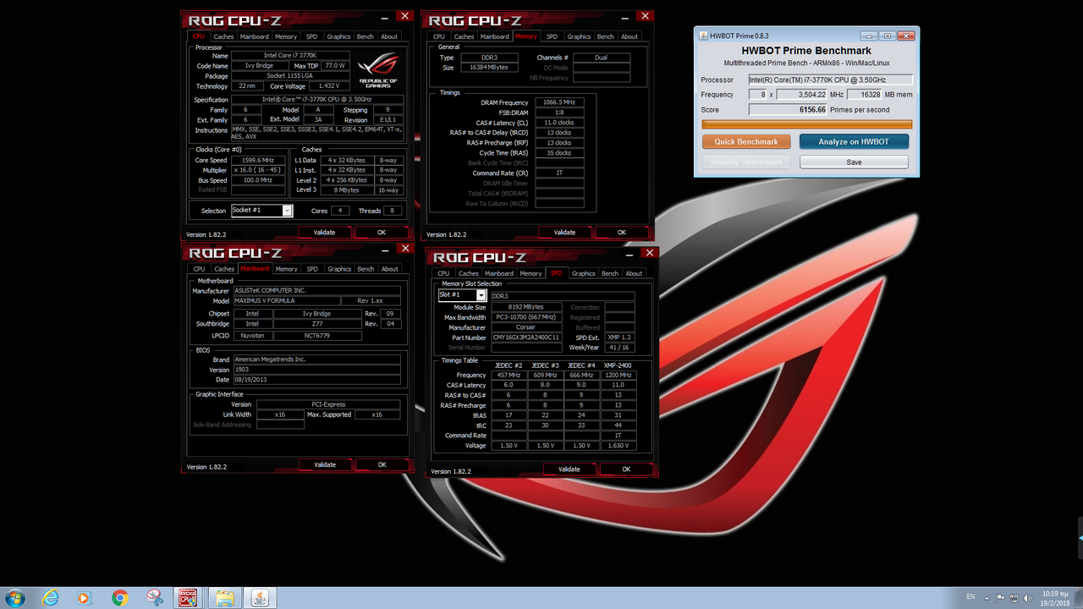1083x609 pixels.
Task: Click Validate in the CPU-tab window
Action: [324, 232]
